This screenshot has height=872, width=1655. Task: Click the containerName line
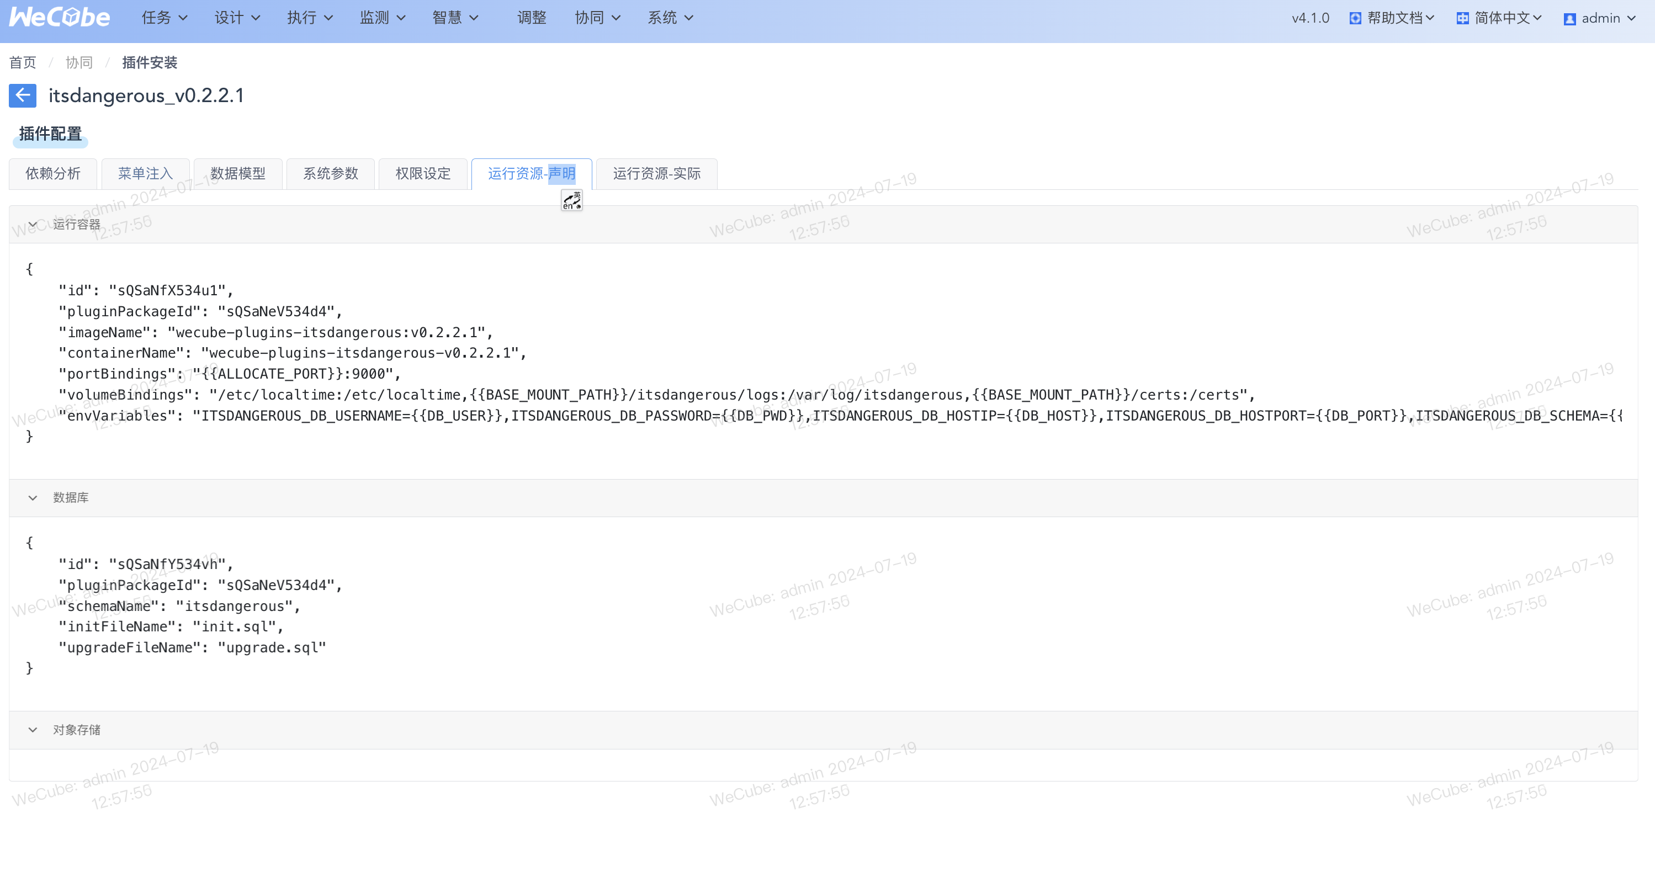293,353
